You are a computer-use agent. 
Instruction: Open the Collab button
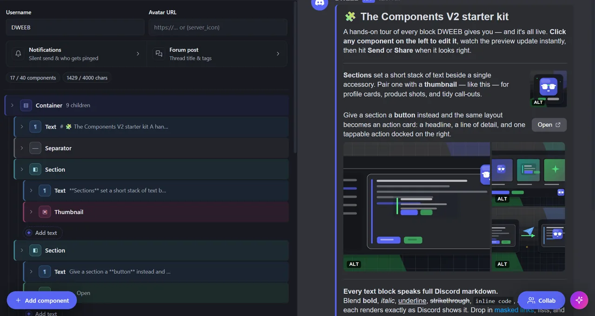[542, 300]
